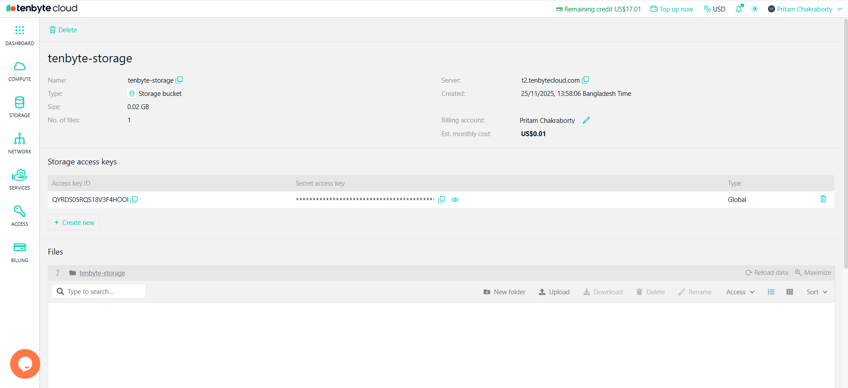Click the 0.02 GB size value
848x388 pixels.
pyautogui.click(x=138, y=107)
